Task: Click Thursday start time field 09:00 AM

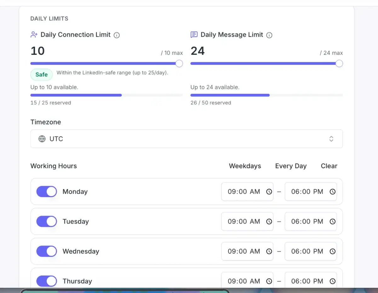Action: point(247,280)
